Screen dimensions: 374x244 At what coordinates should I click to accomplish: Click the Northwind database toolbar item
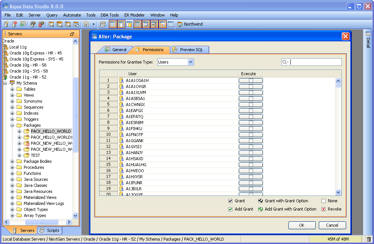[190, 24]
